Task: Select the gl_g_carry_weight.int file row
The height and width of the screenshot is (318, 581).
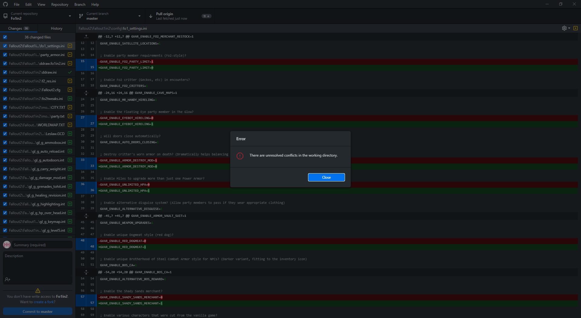Action: pyautogui.click(x=38, y=169)
